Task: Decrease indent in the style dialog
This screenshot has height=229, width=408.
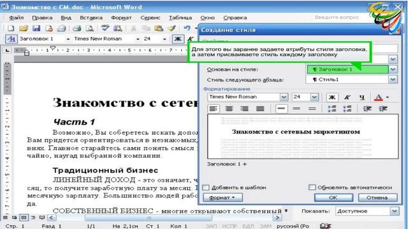Action: click(x=367, y=109)
